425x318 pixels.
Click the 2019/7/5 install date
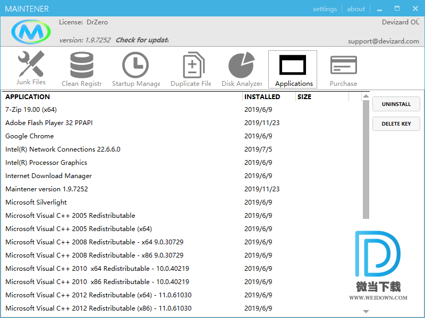pos(258,149)
